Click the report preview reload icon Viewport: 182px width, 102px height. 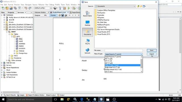click(59, 15)
